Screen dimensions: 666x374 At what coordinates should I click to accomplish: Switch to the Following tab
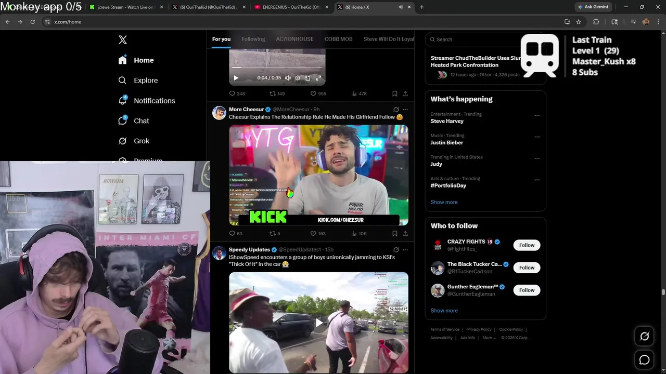253,39
